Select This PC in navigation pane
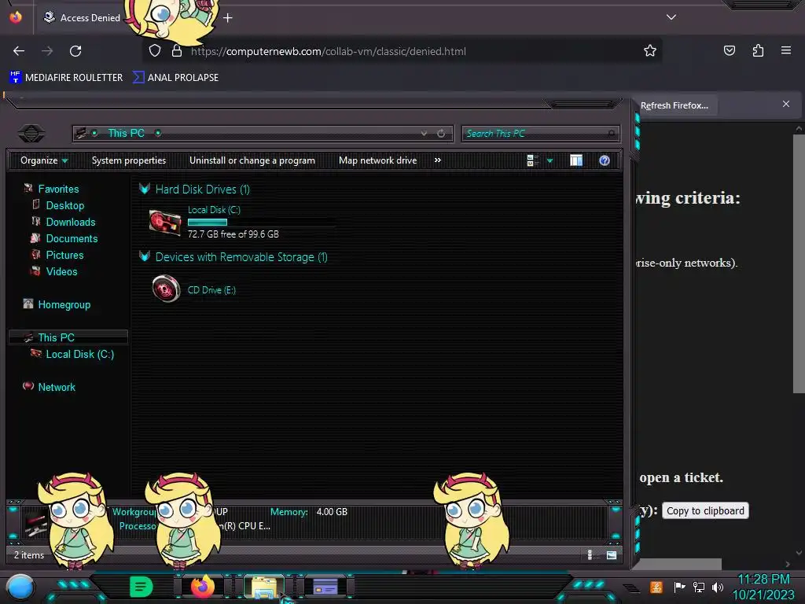 click(68, 337)
